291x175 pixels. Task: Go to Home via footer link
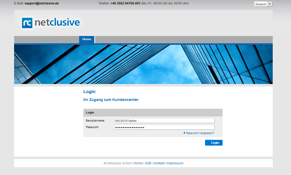coord(138,163)
